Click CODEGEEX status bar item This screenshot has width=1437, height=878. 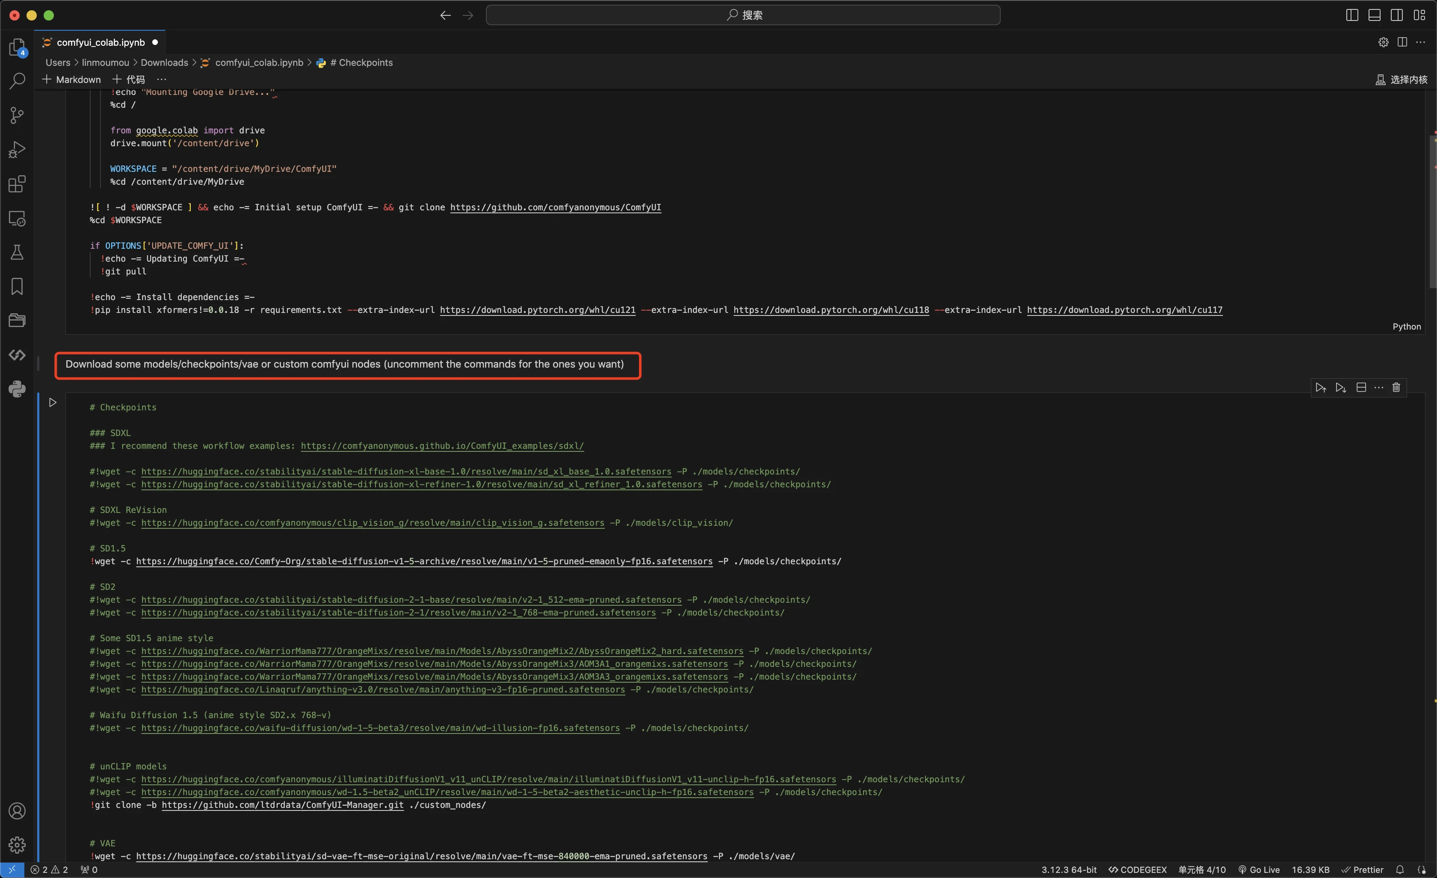coord(1137,869)
